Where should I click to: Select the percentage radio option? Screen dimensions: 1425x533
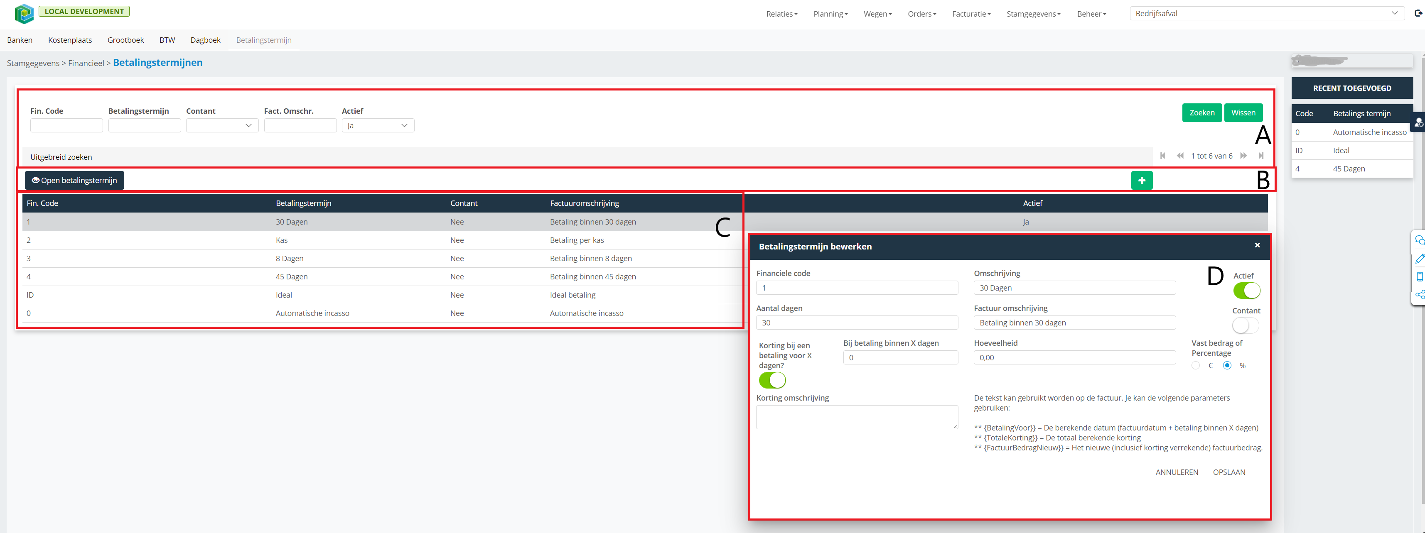pos(1227,365)
